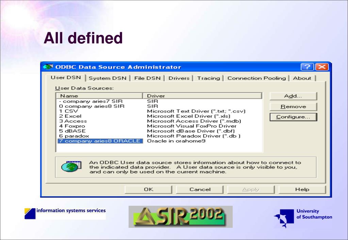Viewport: 348px width, 240px height.
Task: Click the ODBC globe icon in title bar
Action: (48, 66)
